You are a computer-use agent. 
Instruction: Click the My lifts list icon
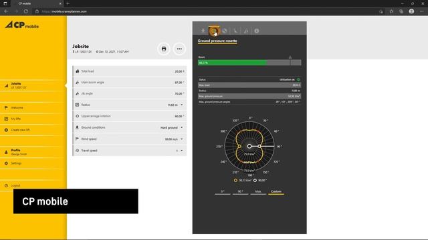pos(6,119)
